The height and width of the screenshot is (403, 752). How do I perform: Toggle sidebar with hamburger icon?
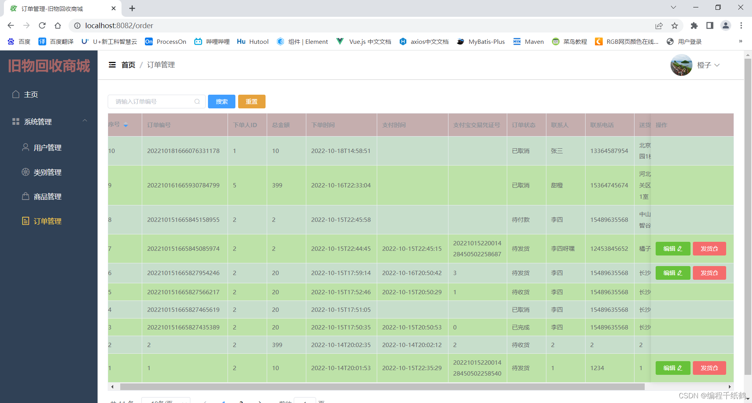pos(112,65)
